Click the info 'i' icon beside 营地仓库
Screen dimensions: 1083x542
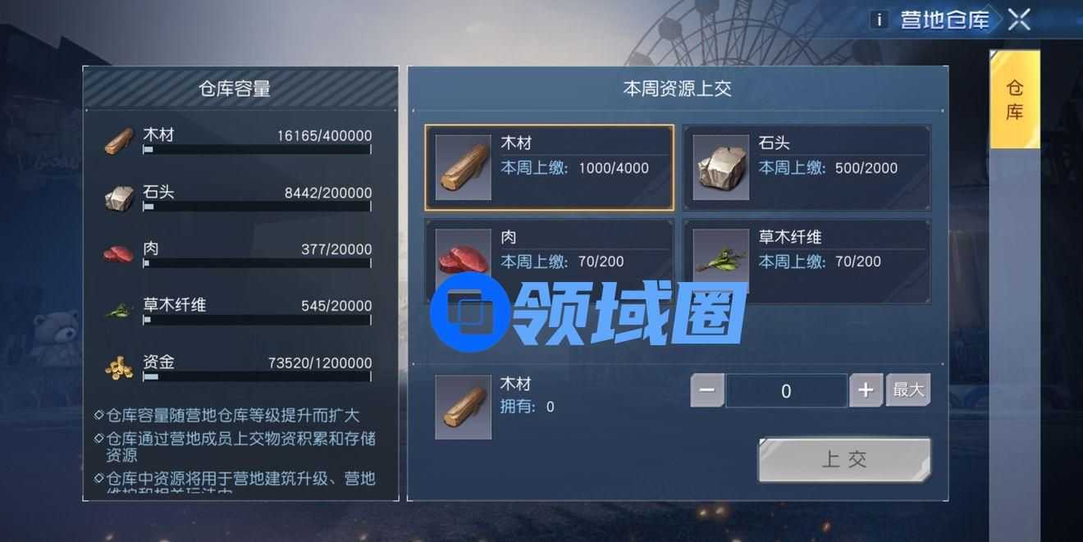[x=880, y=20]
